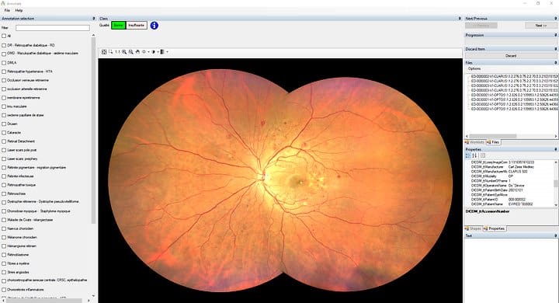Click the blue information icon
Viewport: 559px width, 303px height.
154,26
